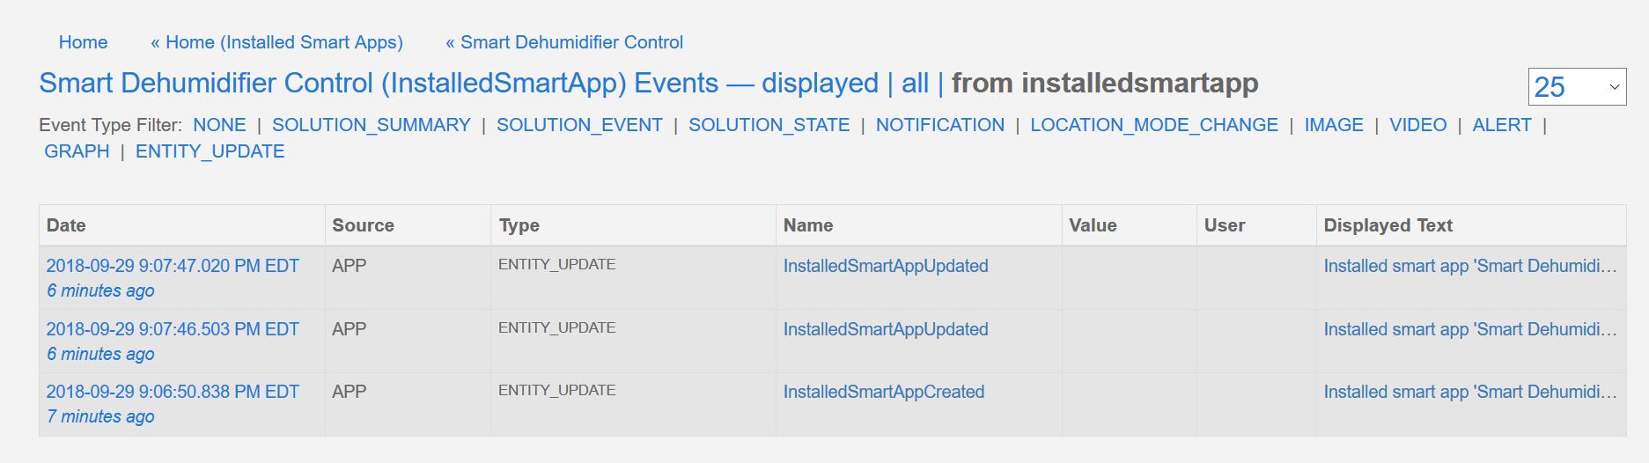Image resolution: width=1649 pixels, height=463 pixels.
Task: Go to the Home breadcrumb link
Action: (83, 42)
